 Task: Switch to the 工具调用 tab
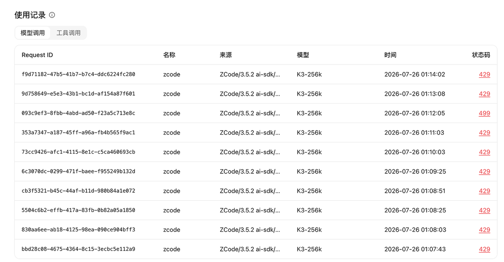[69, 33]
